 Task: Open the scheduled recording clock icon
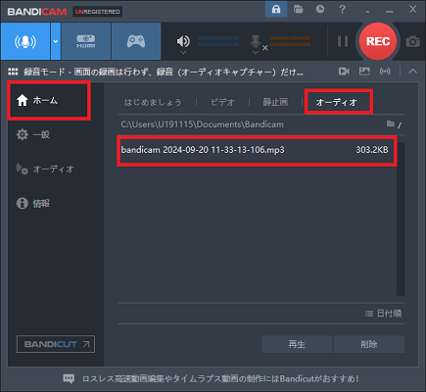pyautogui.click(x=320, y=9)
